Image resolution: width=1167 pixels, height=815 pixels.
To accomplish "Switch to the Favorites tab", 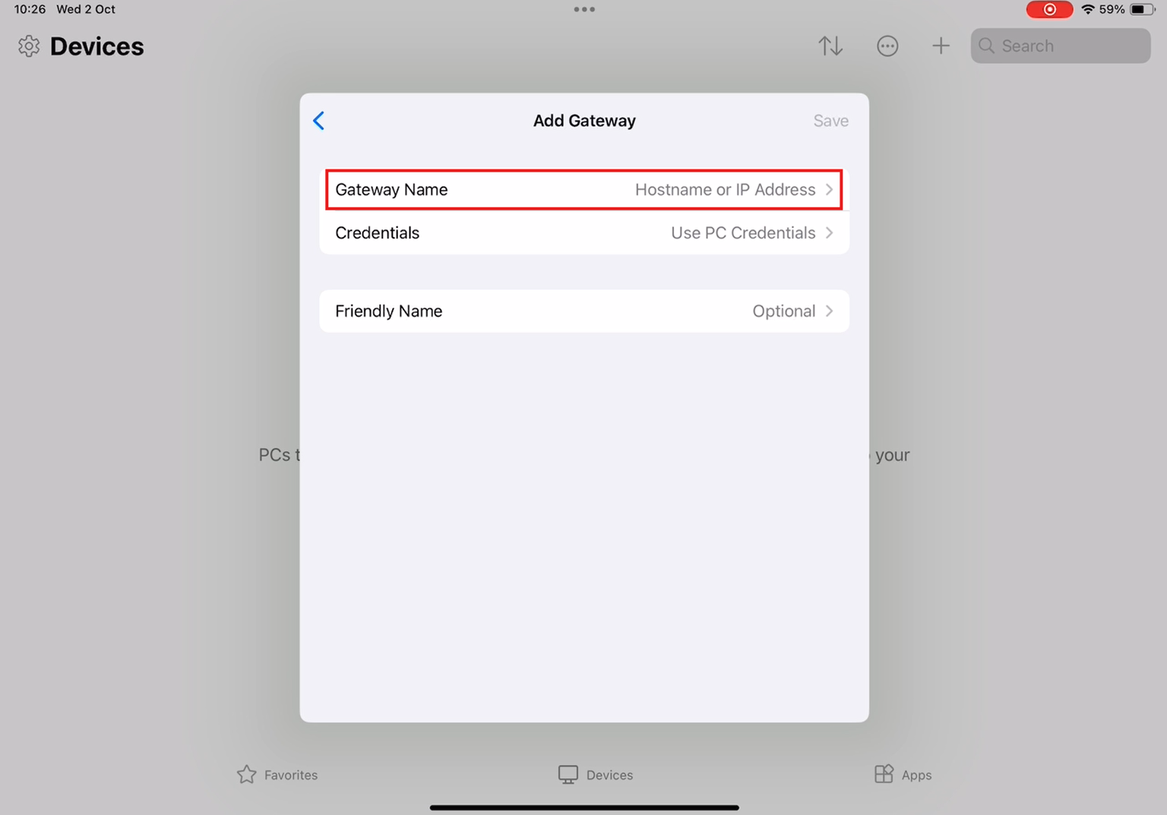I will coord(277,775).
